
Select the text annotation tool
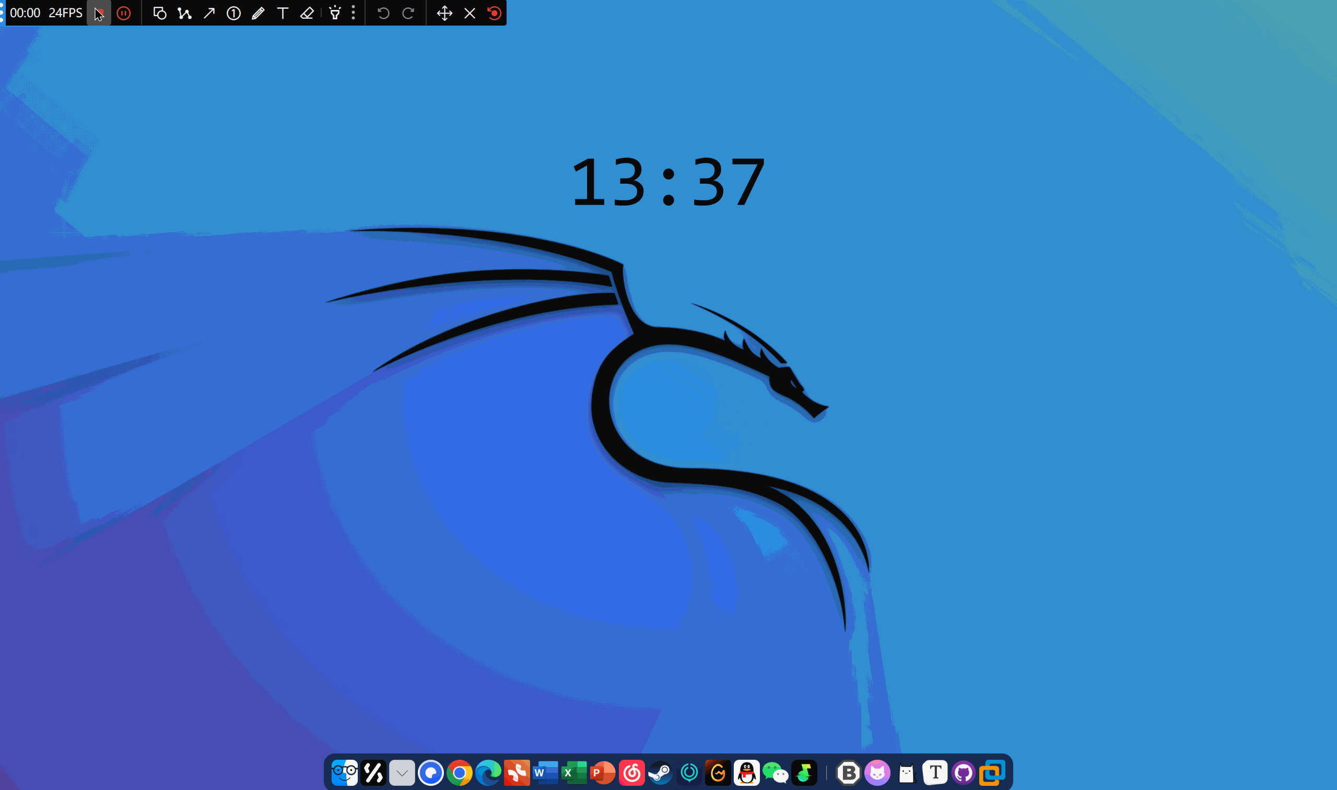(283, 14)
